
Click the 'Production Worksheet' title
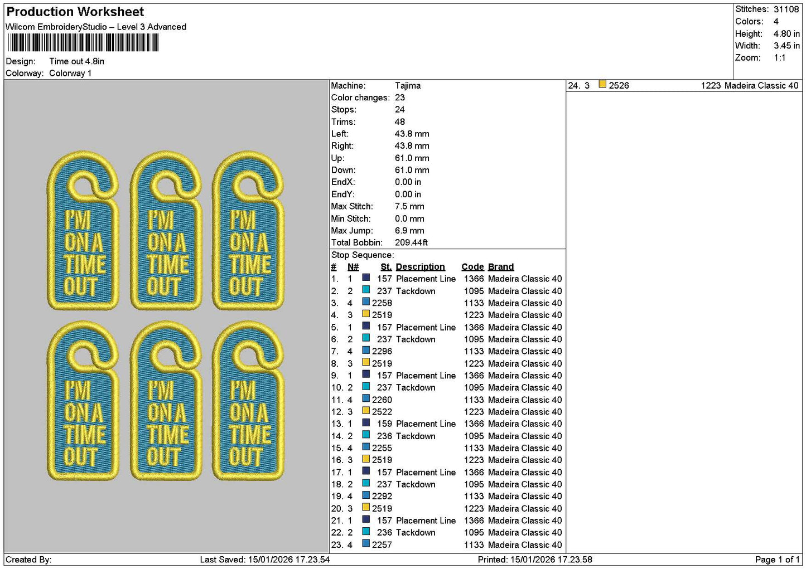(x=75, y=12)
